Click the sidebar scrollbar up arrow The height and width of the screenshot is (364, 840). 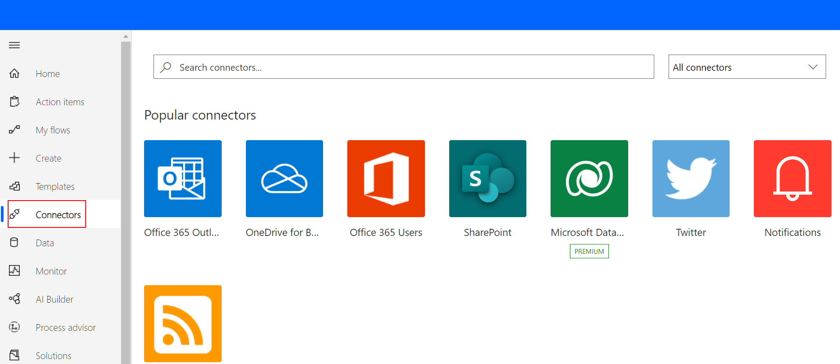126,36
